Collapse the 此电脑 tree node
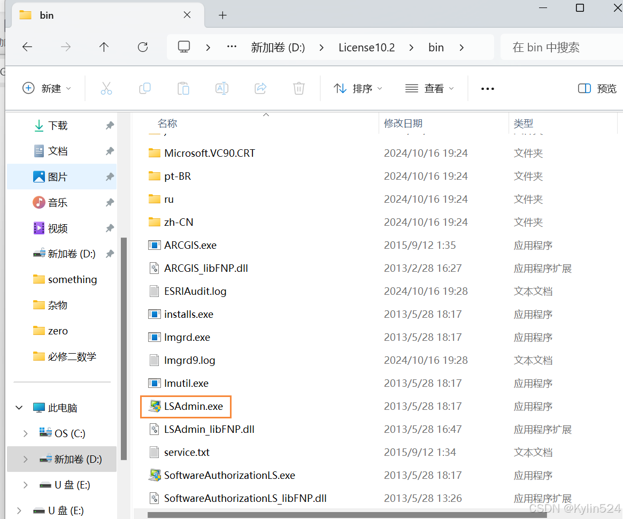The width and height of the screenshot is (623, 519). [x=19, y=408]
